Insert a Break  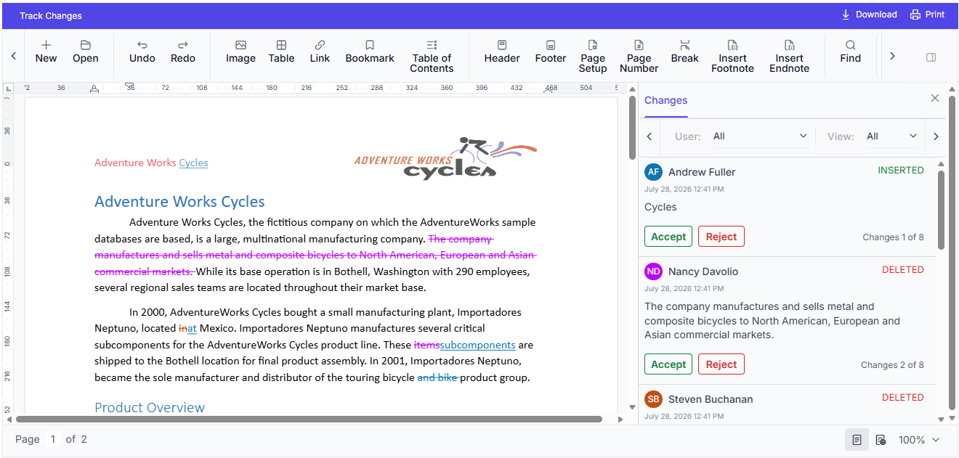684,52
